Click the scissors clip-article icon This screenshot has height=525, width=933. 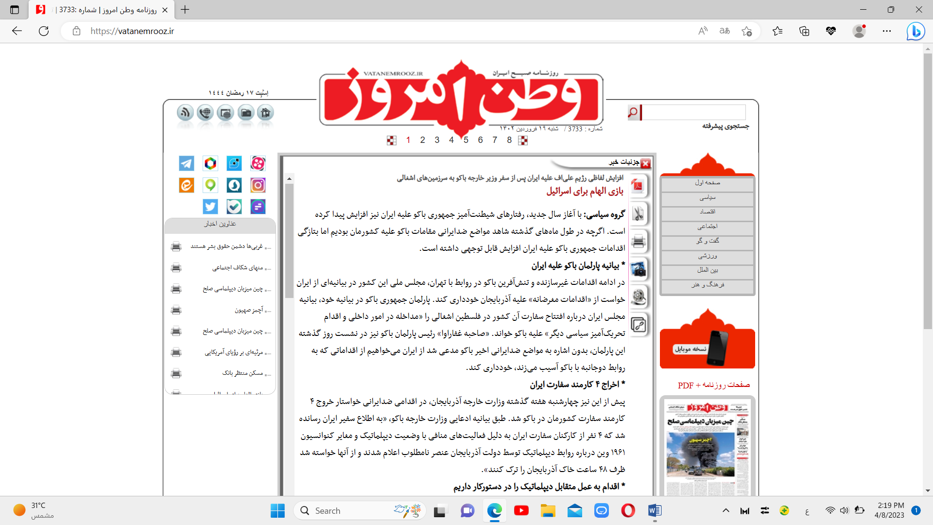click(x=638, y=213)
